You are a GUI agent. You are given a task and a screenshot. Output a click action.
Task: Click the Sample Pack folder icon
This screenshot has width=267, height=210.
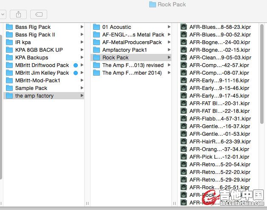click(9, 88)
